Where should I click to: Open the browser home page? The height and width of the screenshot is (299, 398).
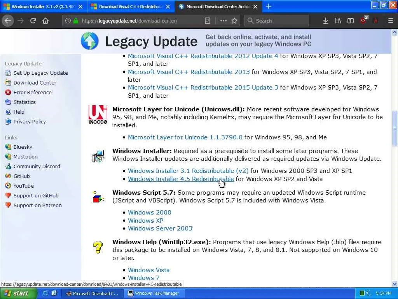point(45,21)
